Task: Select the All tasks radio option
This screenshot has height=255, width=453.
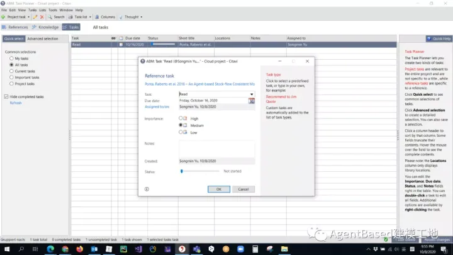Action: 11,65
